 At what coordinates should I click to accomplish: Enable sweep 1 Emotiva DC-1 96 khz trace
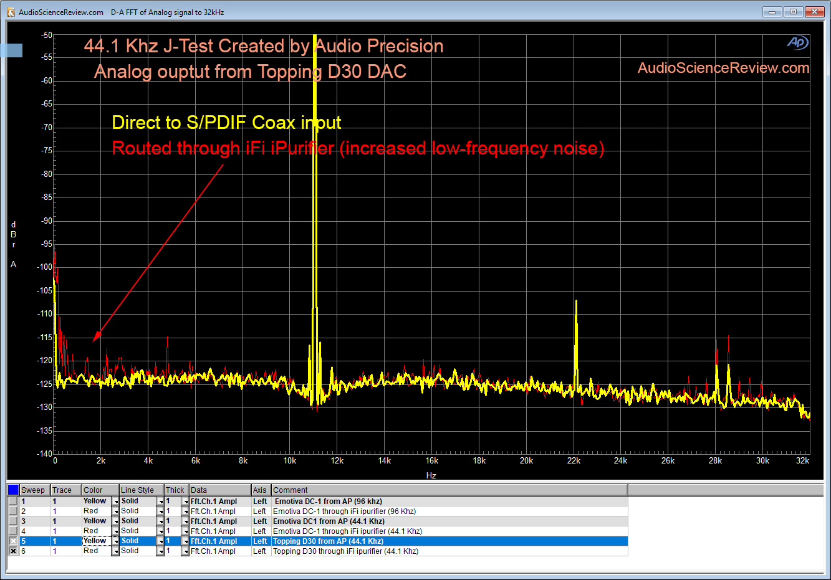pyautogui.click(x=13, y=502)
